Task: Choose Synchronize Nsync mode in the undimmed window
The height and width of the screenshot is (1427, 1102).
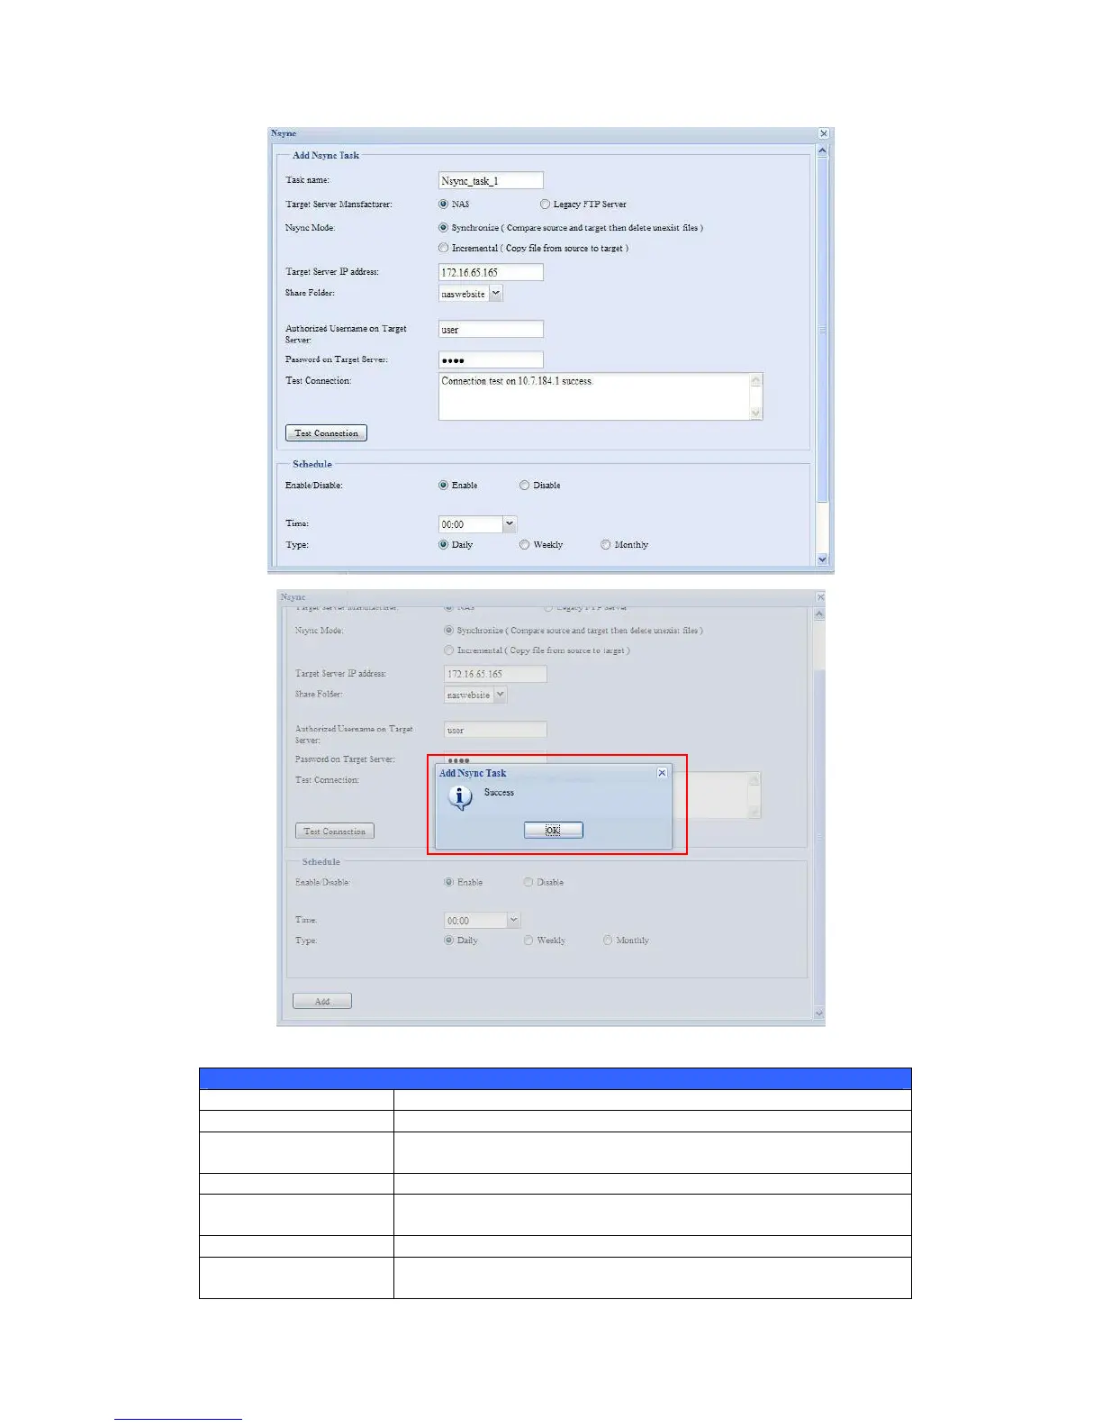Action: 443,228
